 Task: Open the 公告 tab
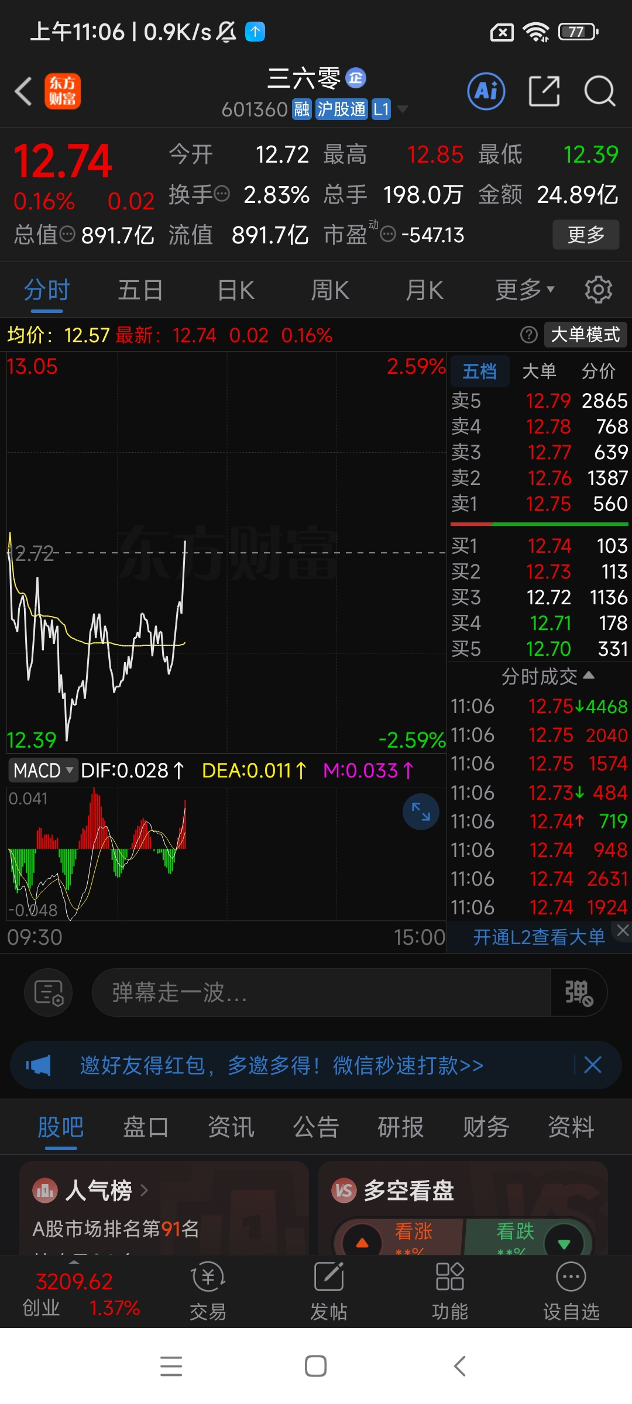(x=316, y=1127)
